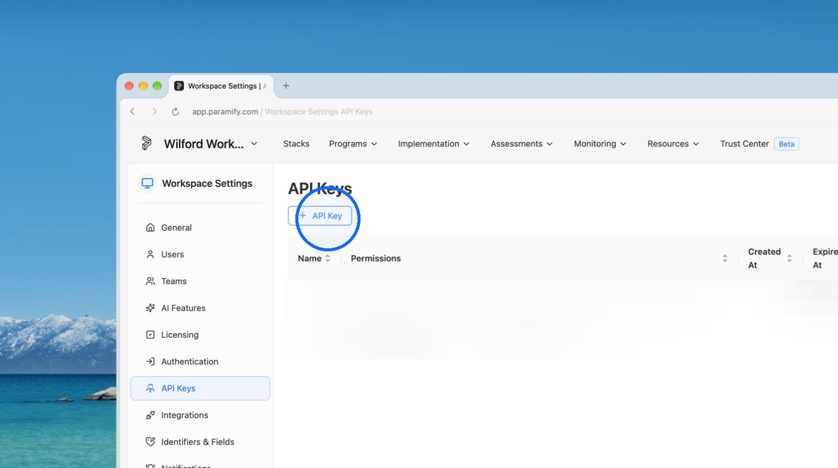Click the Licensing checkbox icon
This screenshot has height=468, width=838.
pyautogui.click(x=150, y=335)
